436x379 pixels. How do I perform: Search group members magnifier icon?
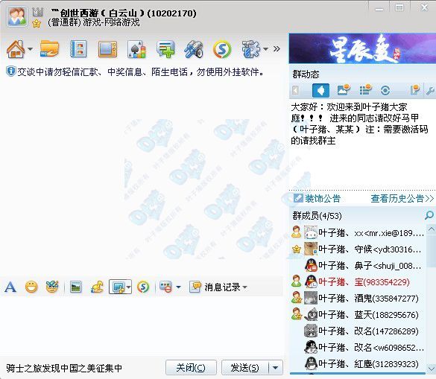tap(429, 214)
